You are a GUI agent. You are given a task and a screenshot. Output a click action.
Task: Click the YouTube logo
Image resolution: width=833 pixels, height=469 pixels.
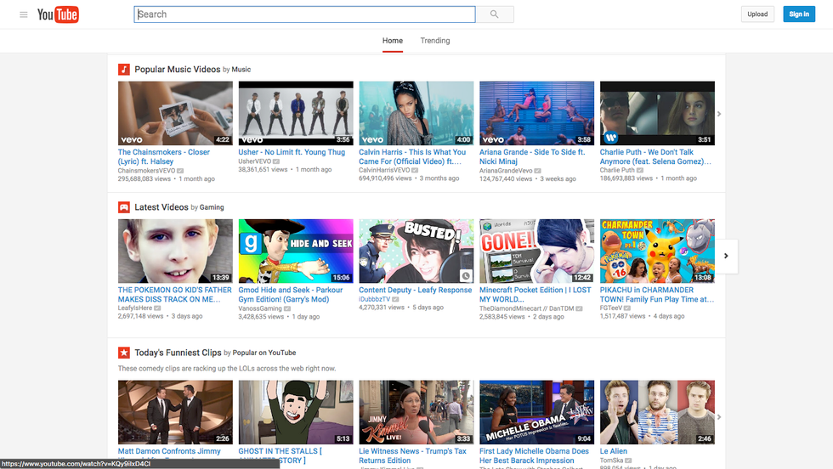[58, 14]
